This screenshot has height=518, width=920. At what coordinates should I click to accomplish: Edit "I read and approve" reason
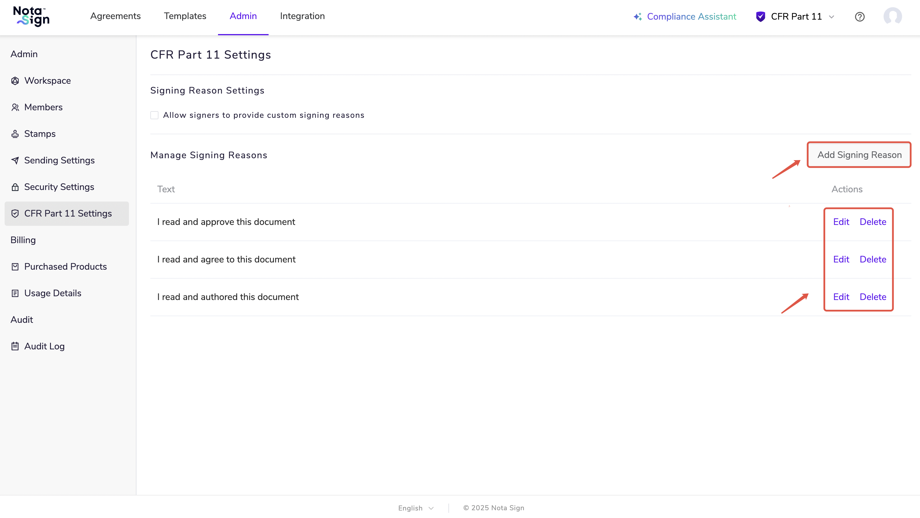tap(841, 222)
